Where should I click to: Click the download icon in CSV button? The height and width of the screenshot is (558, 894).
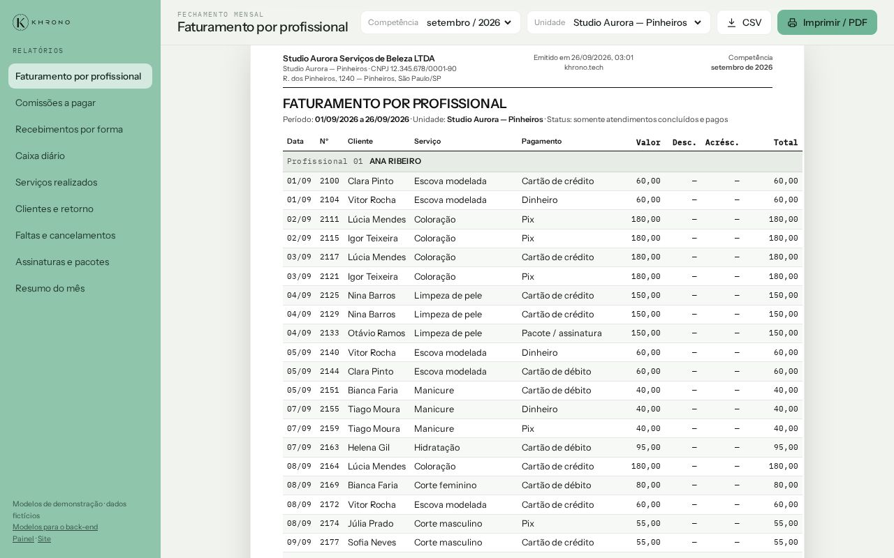pos(731,22)
